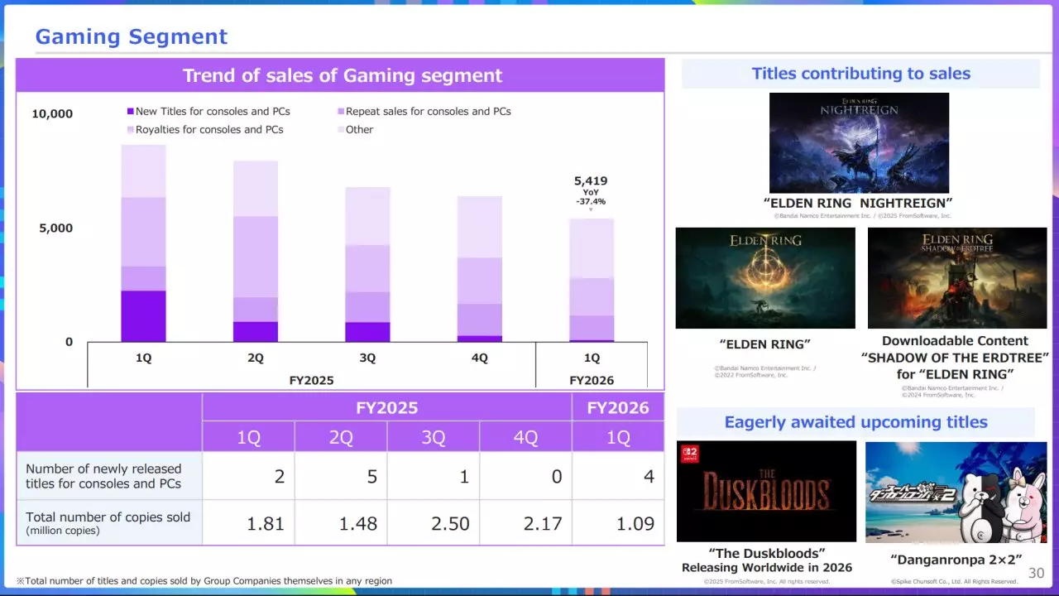Screen dimensions: 1059x596
Task: Click the FY2026 1Q bar
Action: [x=592, y=281]
